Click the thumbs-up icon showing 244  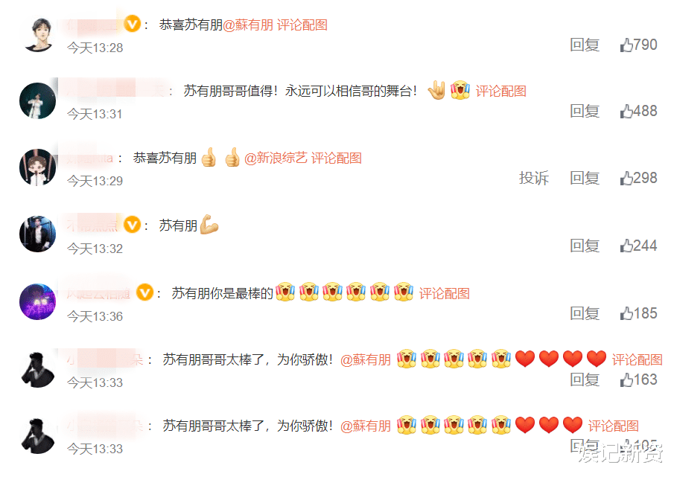pyautogui.click(x=626, y=246)
